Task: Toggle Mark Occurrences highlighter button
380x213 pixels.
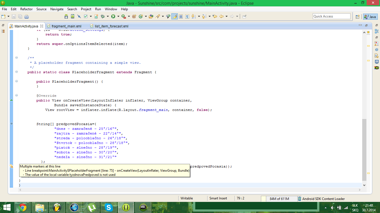Action: click(175, 17)
